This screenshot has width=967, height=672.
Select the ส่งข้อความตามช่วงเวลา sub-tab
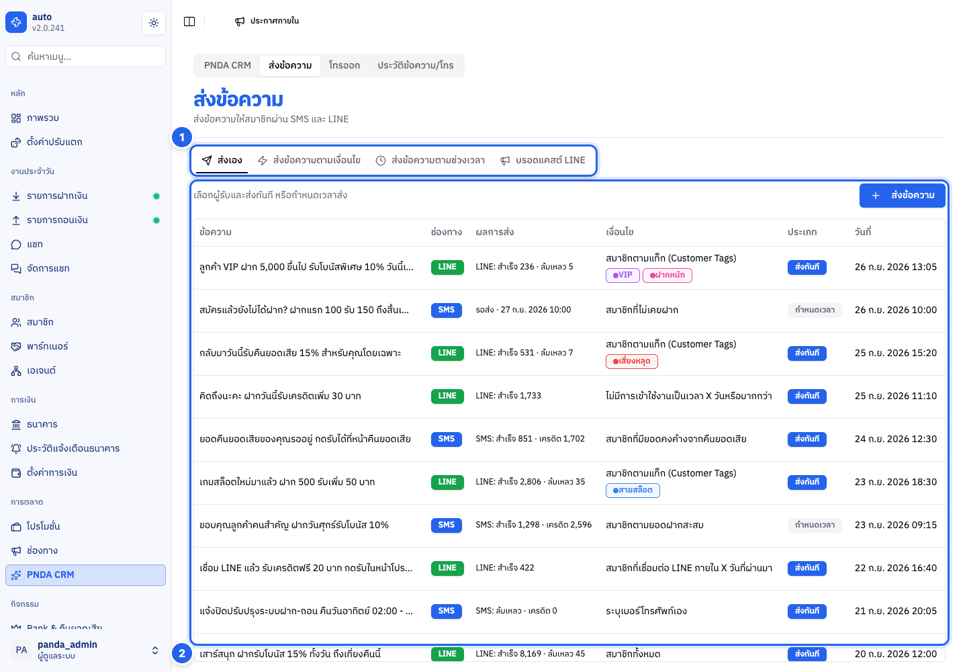click(430, 161)
